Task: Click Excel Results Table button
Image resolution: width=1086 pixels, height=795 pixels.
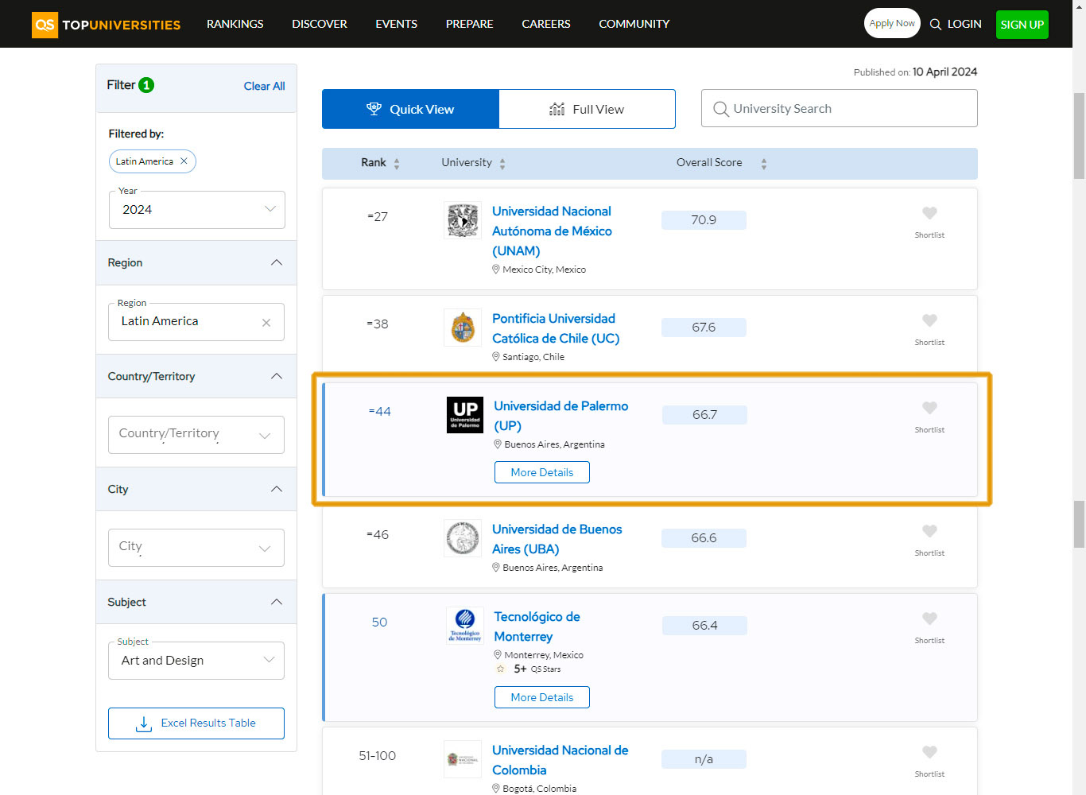Action: [196, 723]
